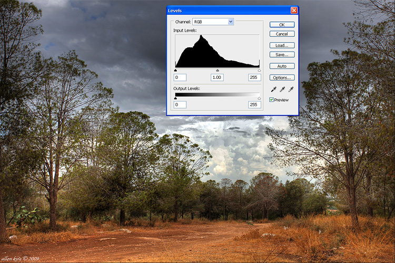Click the input highlights white slider

coord(259,70)
